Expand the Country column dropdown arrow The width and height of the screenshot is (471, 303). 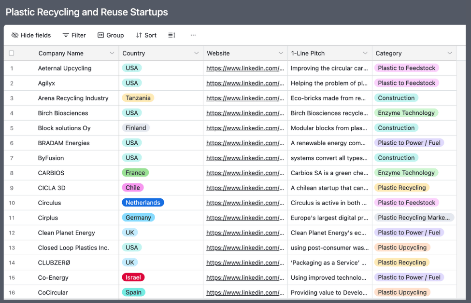[196, 53]
